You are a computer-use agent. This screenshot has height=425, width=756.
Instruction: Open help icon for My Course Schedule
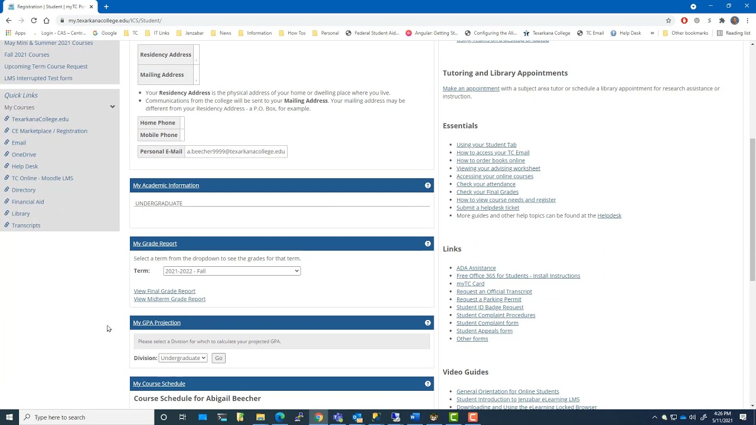pyautogui.click(x=428, y=384)
